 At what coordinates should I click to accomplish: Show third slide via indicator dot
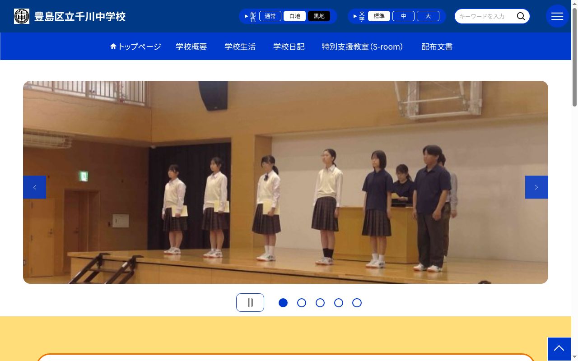pos(320,303)
